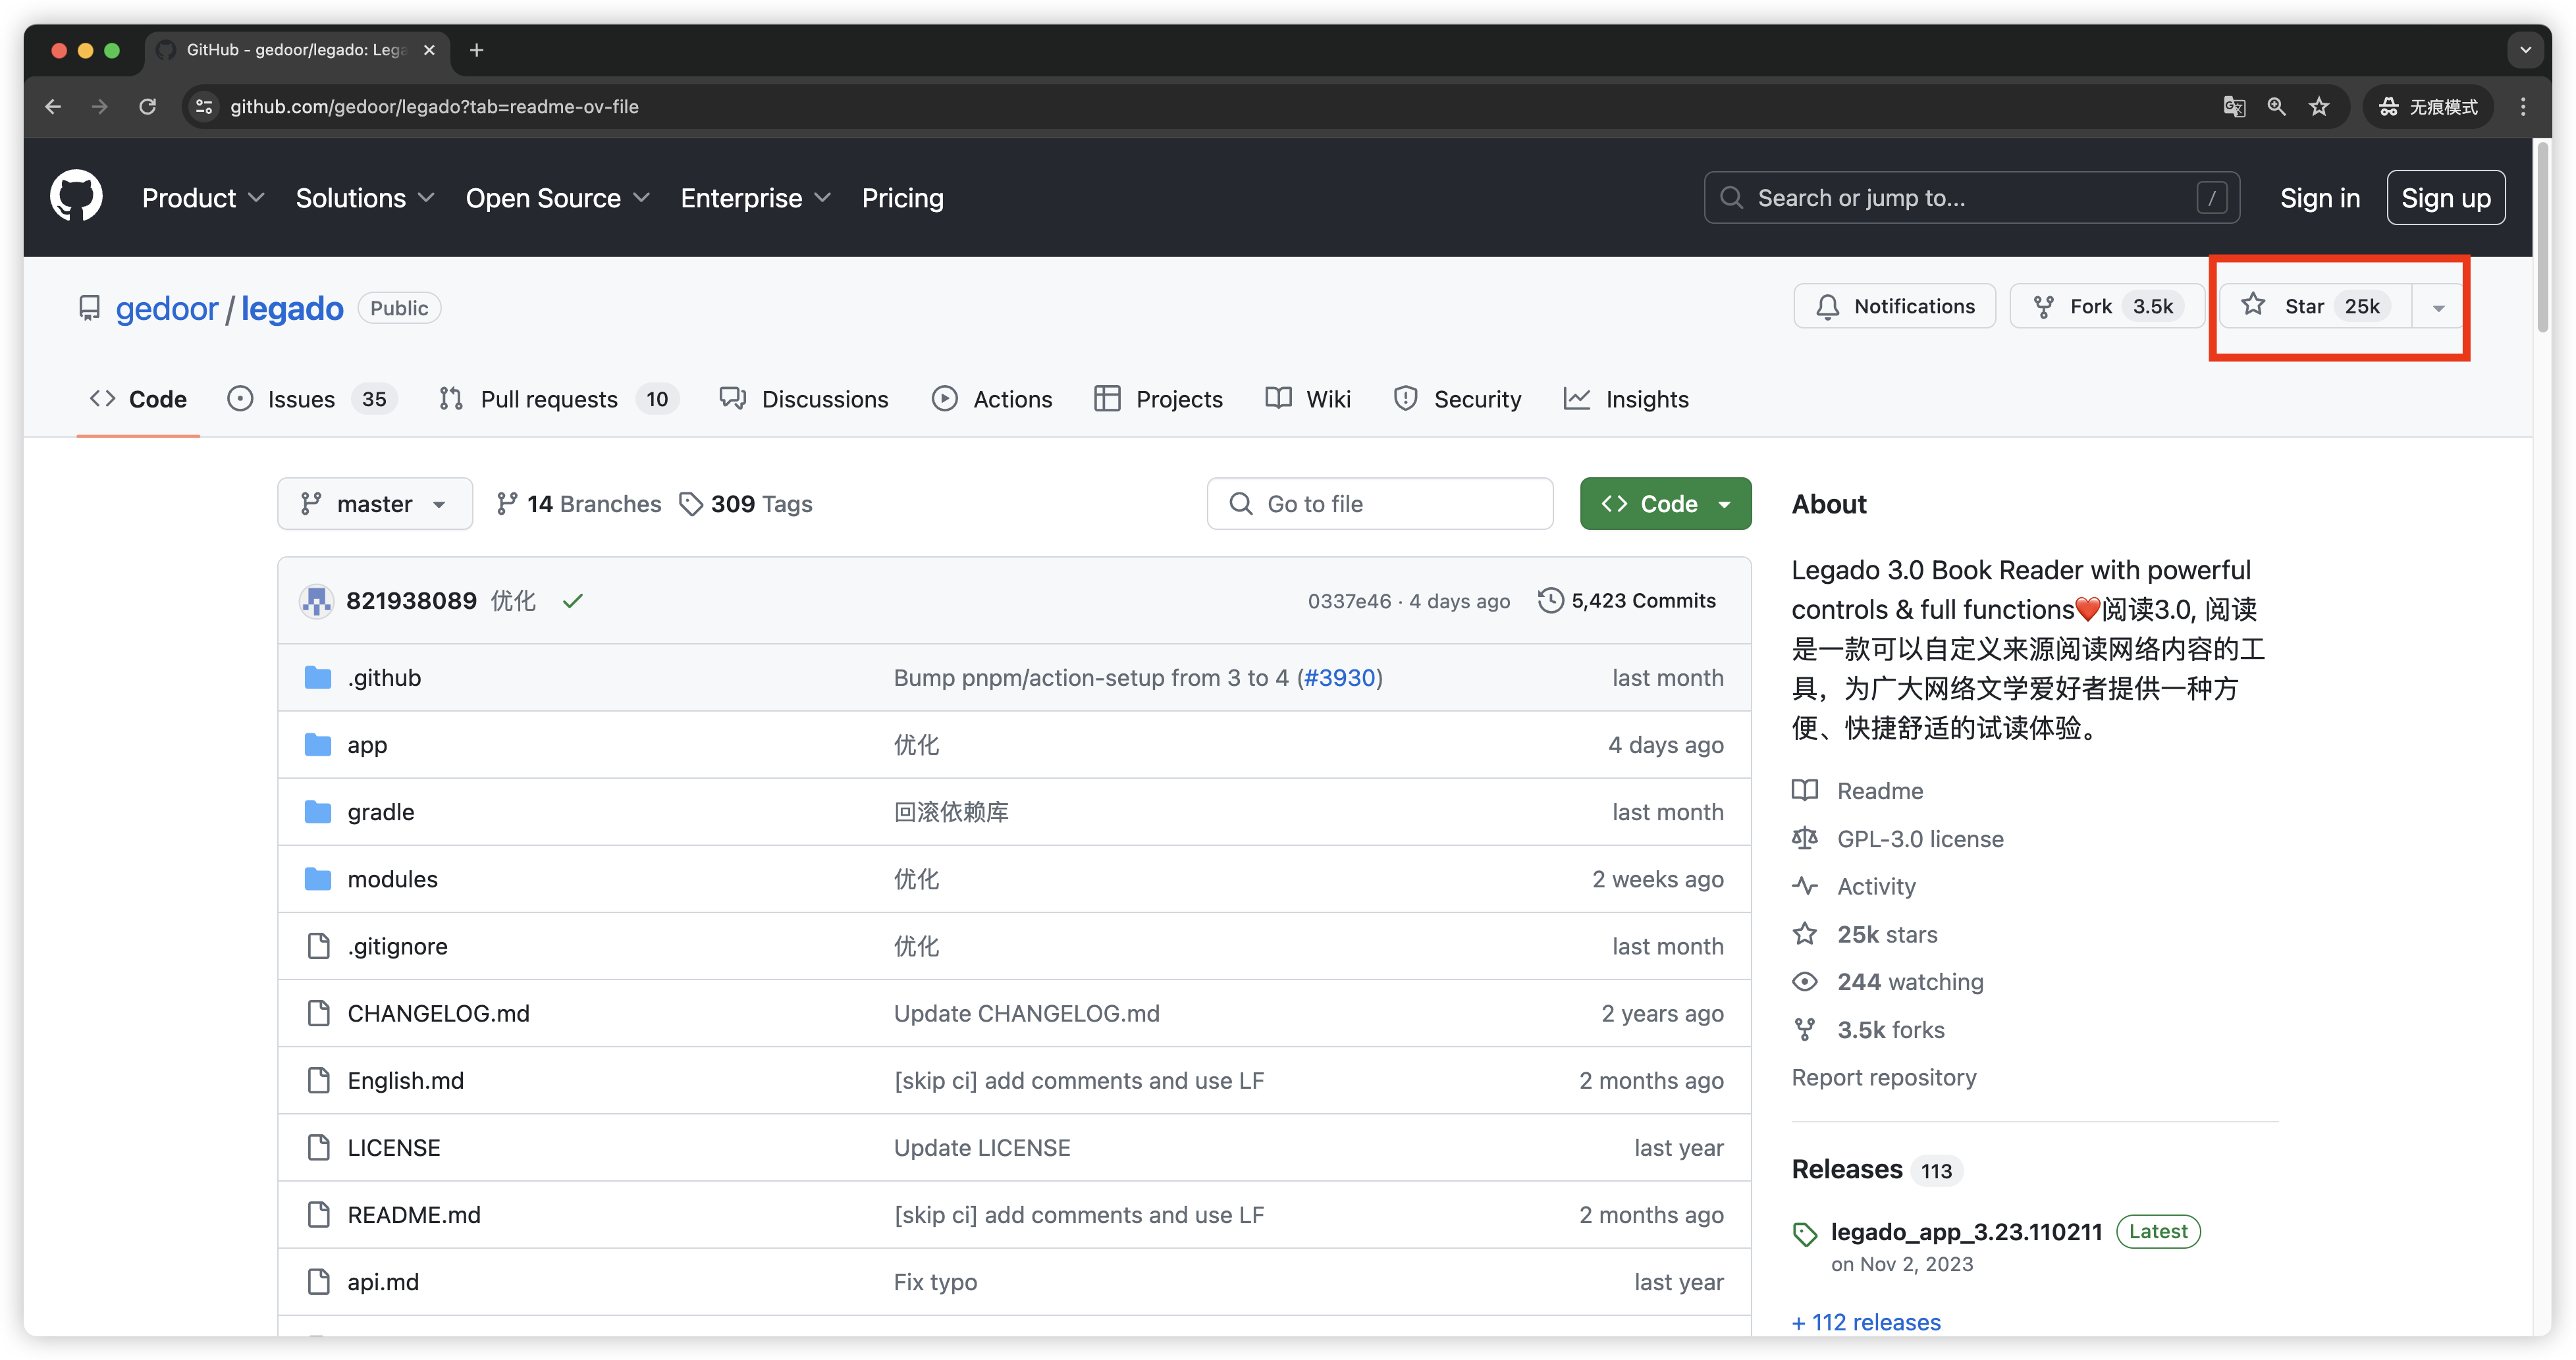Open the 309 Tags link
The height and width of the screenshot is (1360, 2576).
click(745, 503)
